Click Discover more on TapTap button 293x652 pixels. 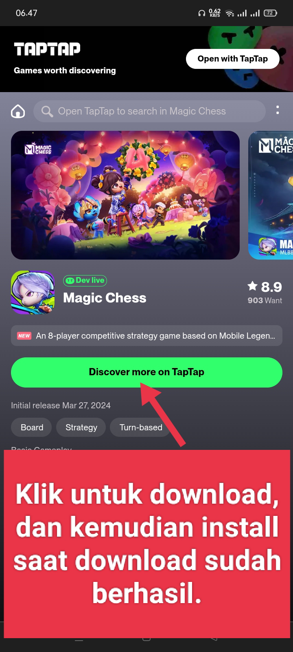tap(146, 372)
